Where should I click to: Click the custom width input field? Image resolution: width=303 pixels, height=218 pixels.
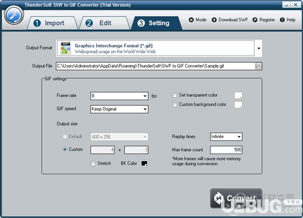[102, 150]
